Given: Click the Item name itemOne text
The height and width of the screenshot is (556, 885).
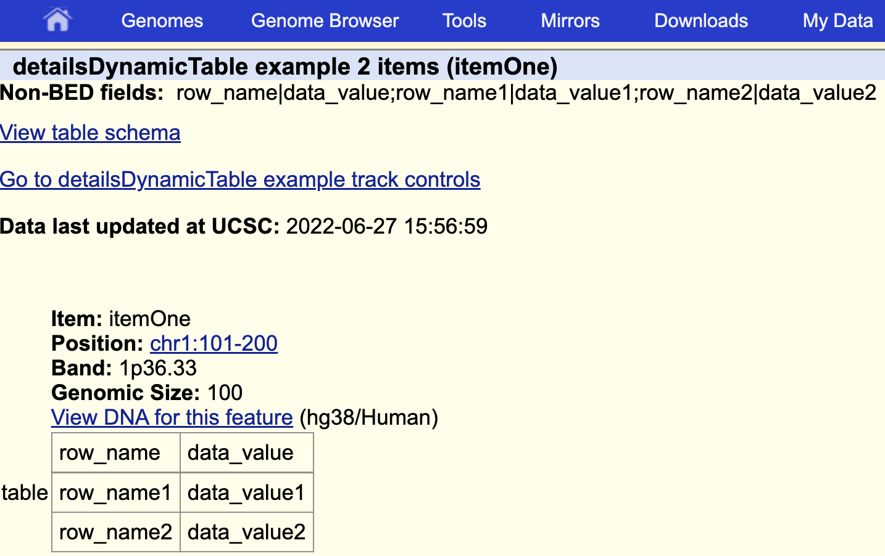Looking at the screenshot, I should [x=149, y=319].
